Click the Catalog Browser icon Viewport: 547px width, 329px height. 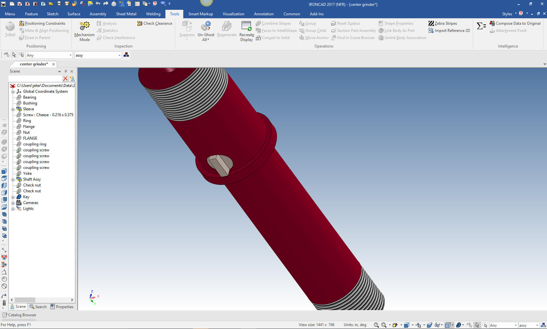coord(5,315)
